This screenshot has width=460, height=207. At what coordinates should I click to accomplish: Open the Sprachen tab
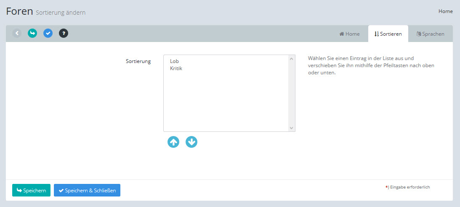430,34
